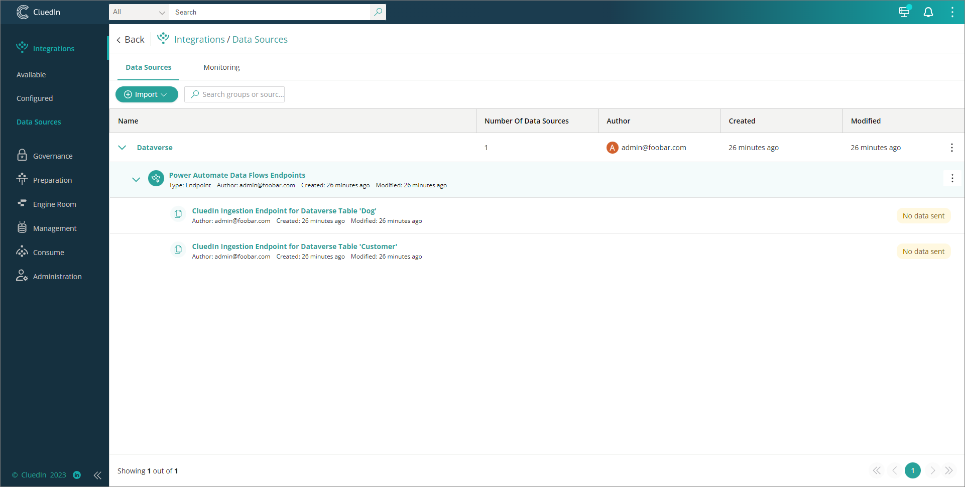
Task: Open the Preparation section
Action: [x=52, y=180]
